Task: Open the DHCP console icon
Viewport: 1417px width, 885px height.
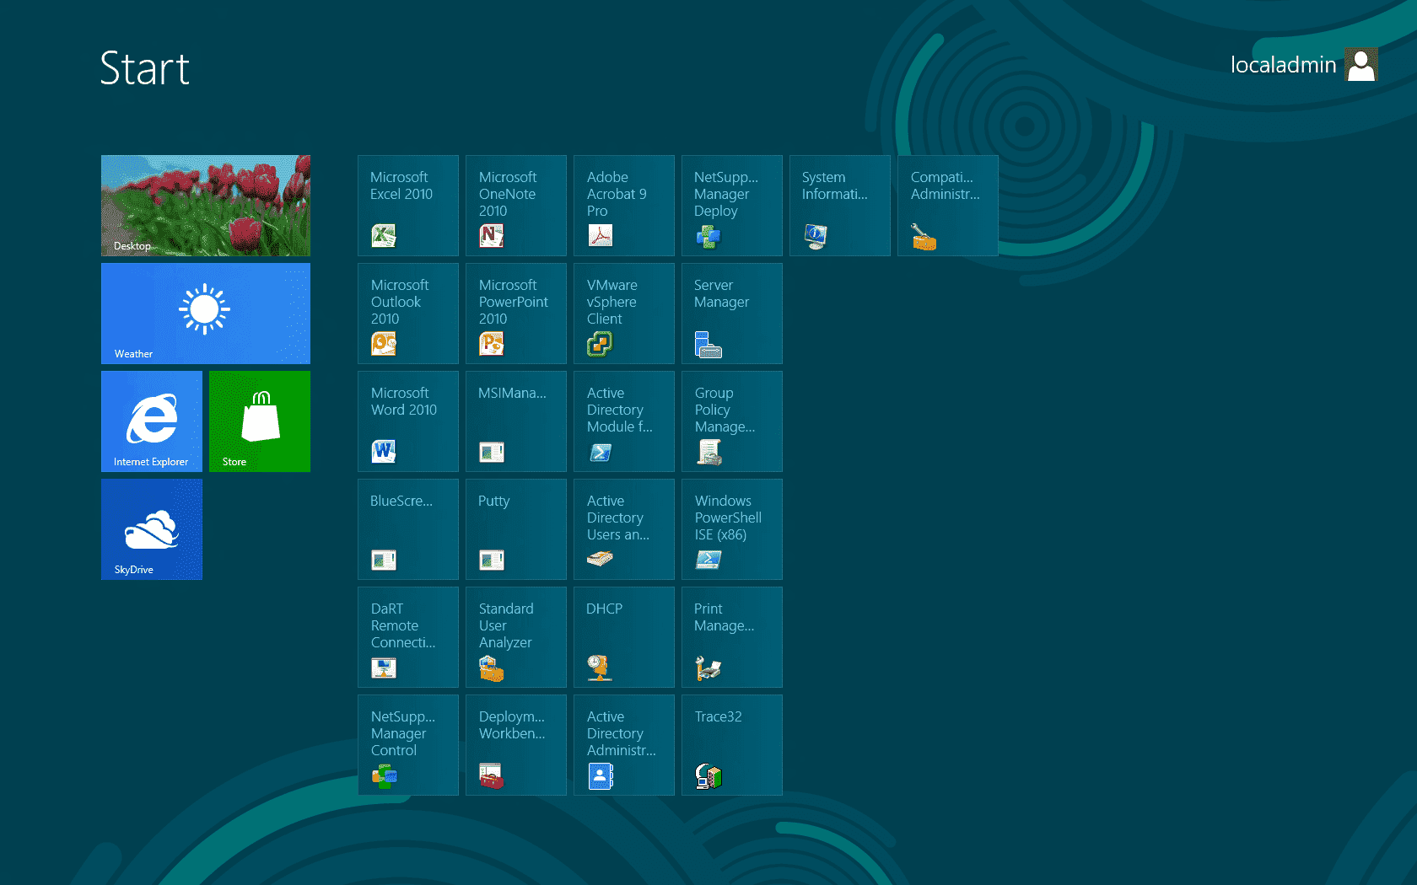Action: point(600,668)
